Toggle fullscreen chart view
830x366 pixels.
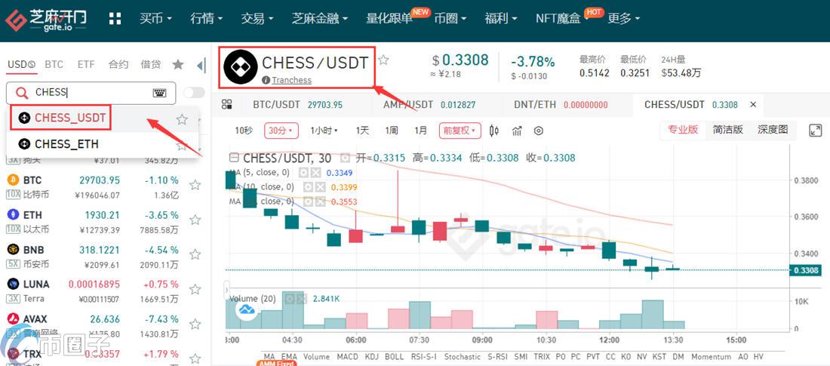tap(815, 131)
